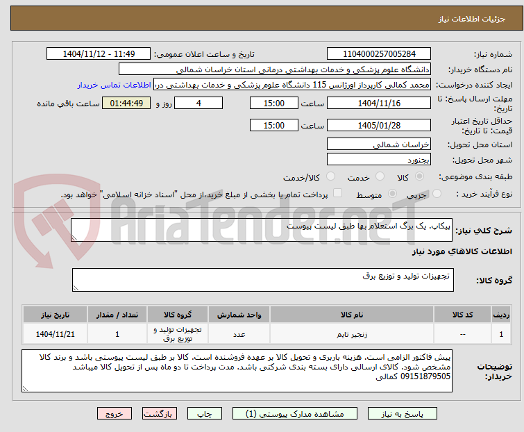Click the resize grip of گروه کالا box
Screen dimensions: 524x432
76,288
